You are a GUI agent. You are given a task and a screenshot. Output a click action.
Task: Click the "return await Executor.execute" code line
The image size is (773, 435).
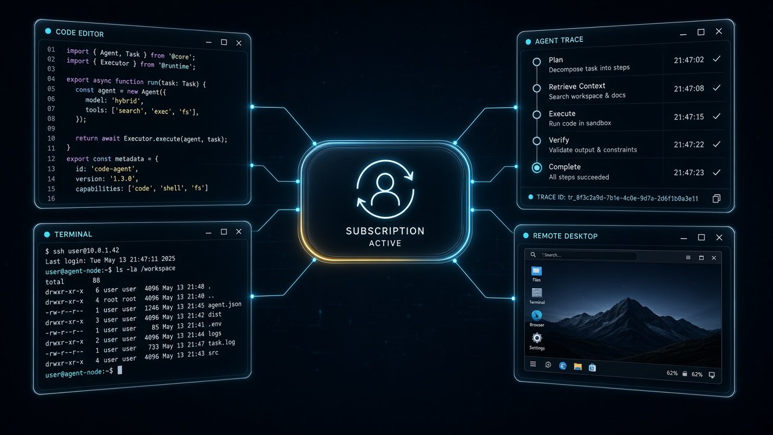tap(152, 139)
